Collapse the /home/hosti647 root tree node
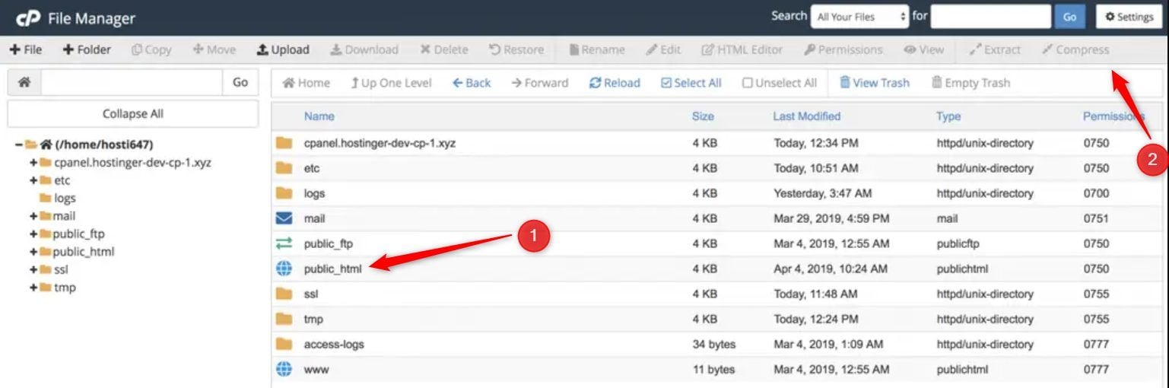 pos(18,144)
